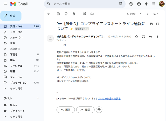
Task: Click the sender avatar icon
Action: 50,38
